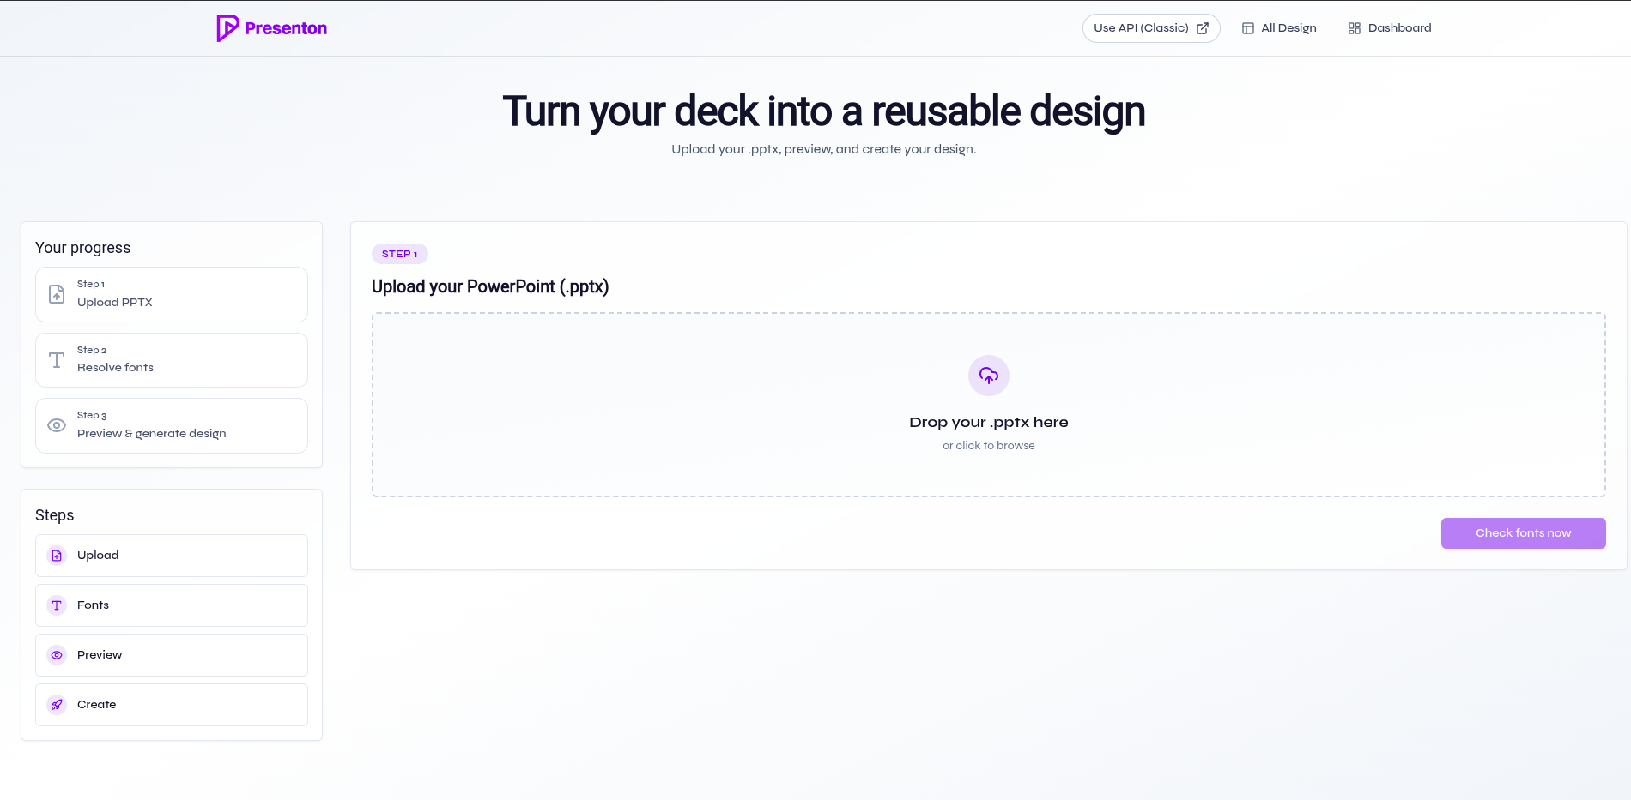
Task: Select the Preview & generate design step
Action: [x=171, y=425]
